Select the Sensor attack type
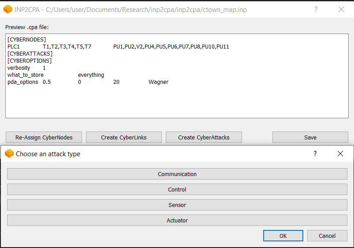The image size is (354, 248). click(x=177, y=205)
